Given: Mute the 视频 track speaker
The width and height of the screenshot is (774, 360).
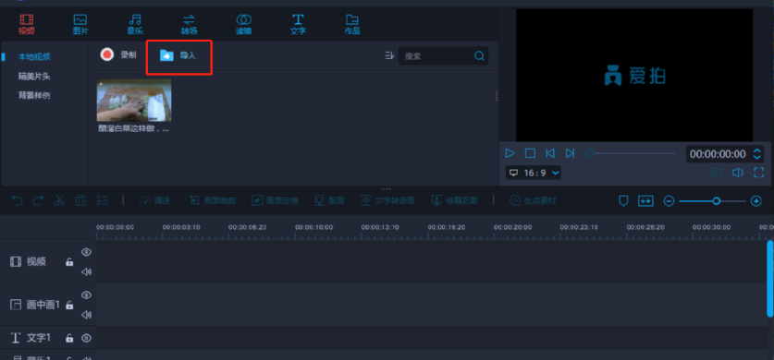Looking at the screenshot, I should coord(86,272).
